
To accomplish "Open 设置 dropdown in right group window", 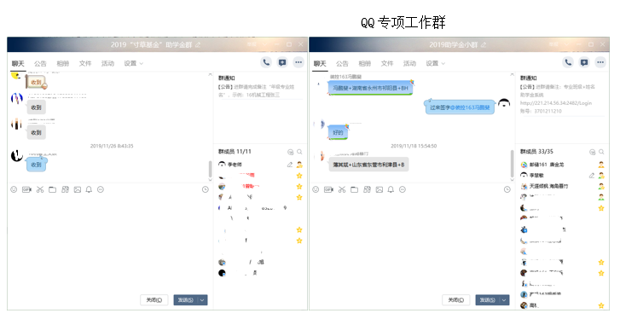I will click(x=436, y=63).
